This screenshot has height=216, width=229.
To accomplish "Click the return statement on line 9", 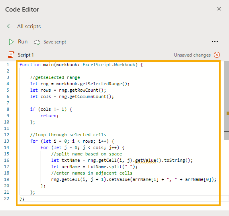I will (x=49, y=116).
